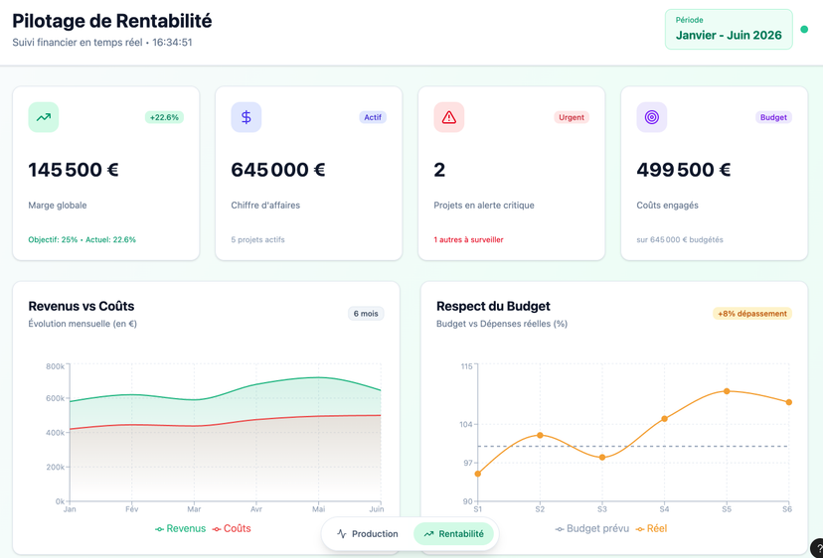Click the +8% dépassement badge
This screenshot has height=558, width=823.
point(751,314)
